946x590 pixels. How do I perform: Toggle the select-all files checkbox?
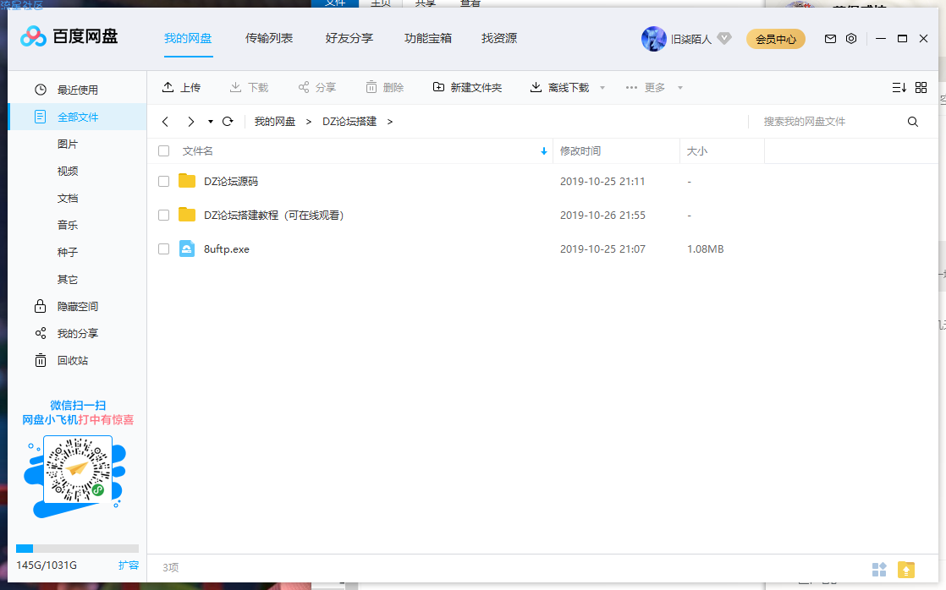pyautogui.click(x=163, y=150)
